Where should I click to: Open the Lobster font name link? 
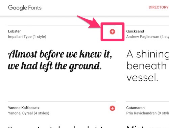pos(15,31)
